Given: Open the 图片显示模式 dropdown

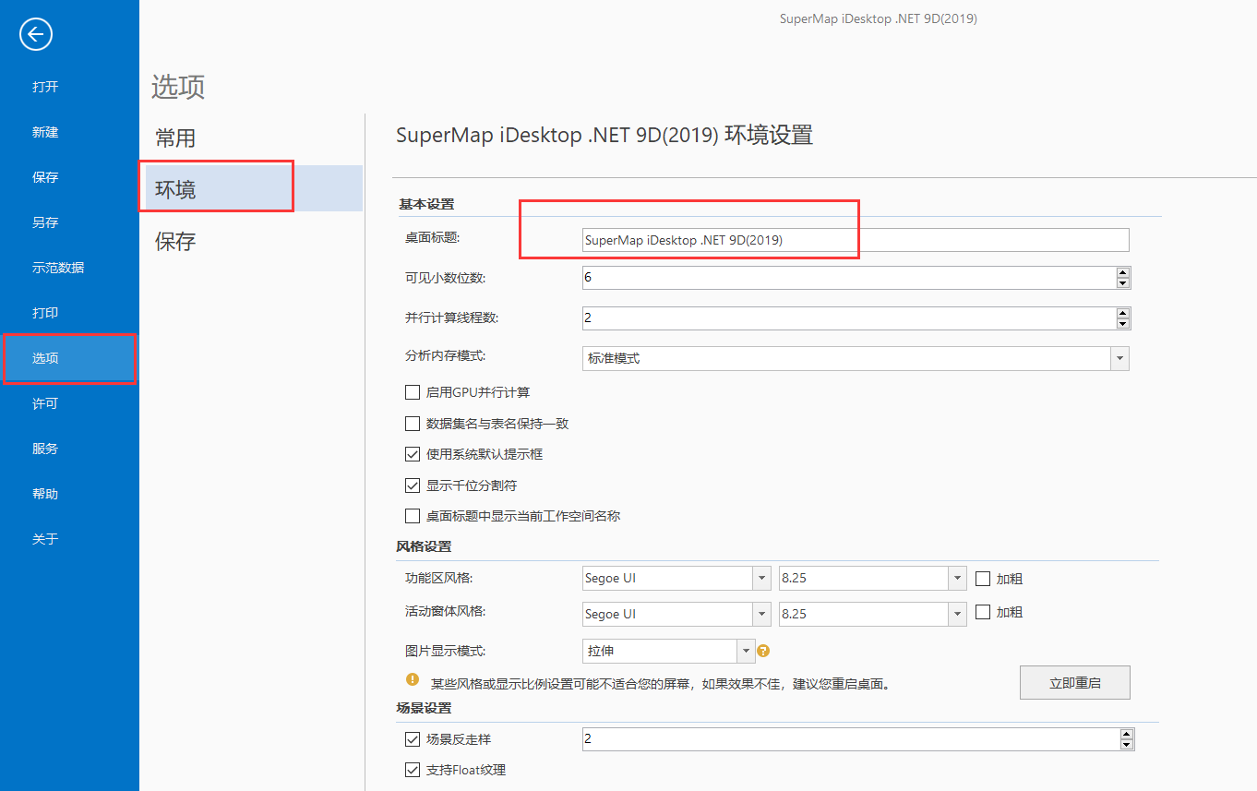Looking at the screenshot, I should tap(746, 651).
